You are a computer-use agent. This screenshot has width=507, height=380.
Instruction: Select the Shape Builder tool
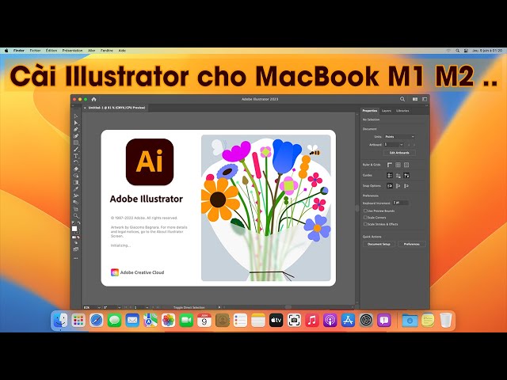76,176
